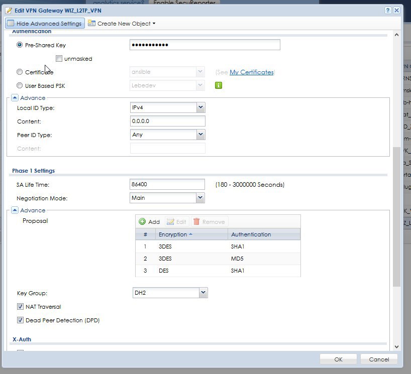411x374 pixels.
Task: Open the Create New Object menu
Action: pos(122,23)
